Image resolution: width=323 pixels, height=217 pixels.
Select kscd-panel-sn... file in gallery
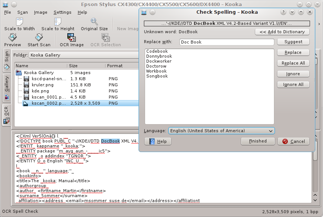pyautogui.click(x=49, y=79)
